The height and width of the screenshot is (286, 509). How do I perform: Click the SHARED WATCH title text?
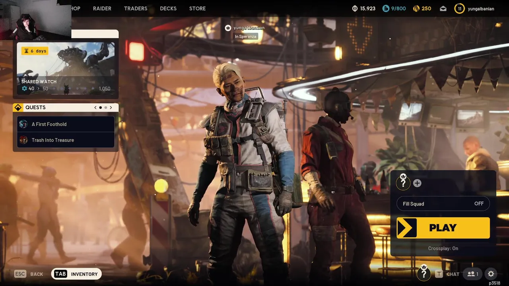[x=39, y=81]
